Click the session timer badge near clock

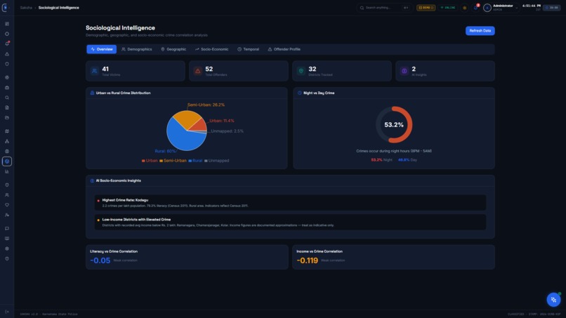(x=552, y=8)
